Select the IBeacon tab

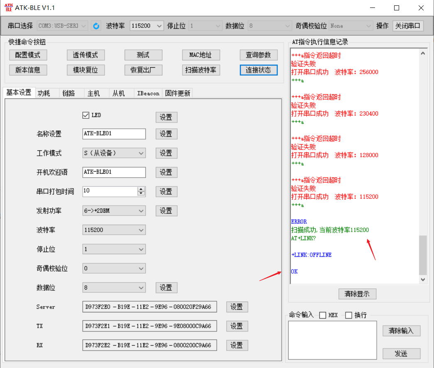[148, 93]
